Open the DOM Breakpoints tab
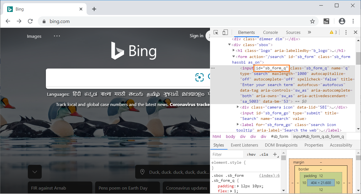The image size is (361, 194). tap(281, 145)
